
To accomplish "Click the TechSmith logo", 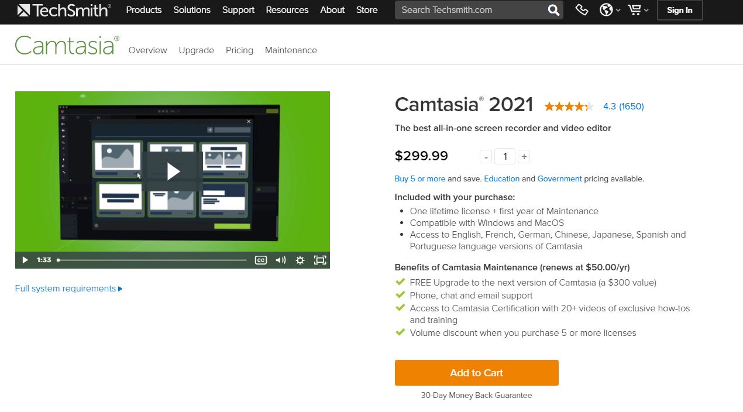I will click(x=63, y=10).
